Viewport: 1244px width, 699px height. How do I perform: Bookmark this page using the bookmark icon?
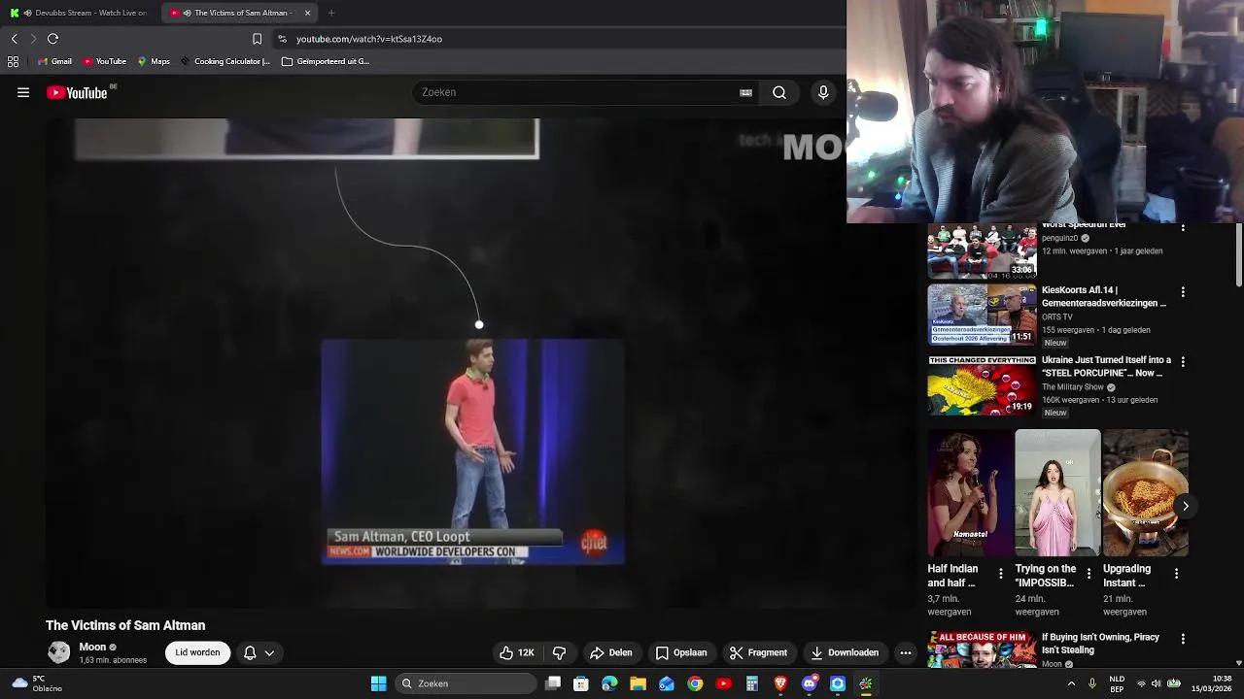coord(257,39)
